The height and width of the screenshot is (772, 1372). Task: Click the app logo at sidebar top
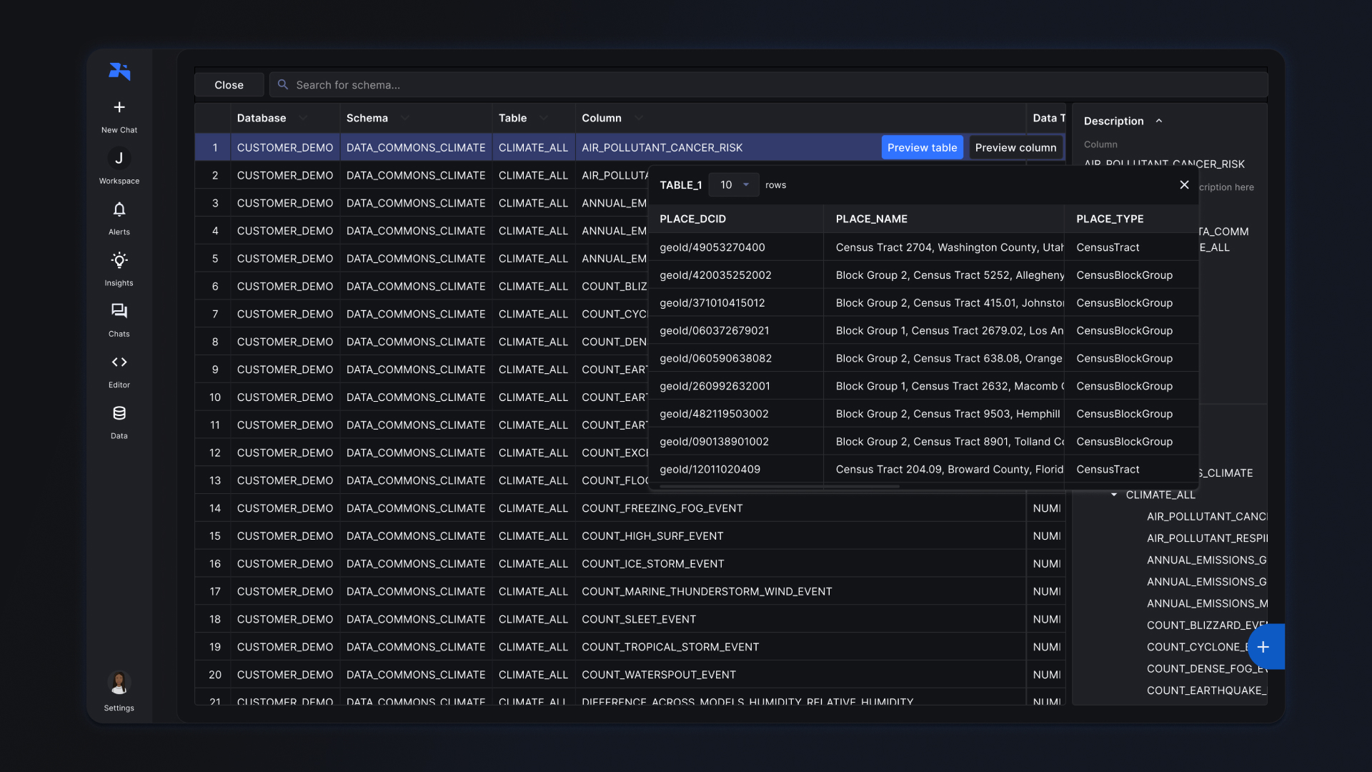(119, 71)
